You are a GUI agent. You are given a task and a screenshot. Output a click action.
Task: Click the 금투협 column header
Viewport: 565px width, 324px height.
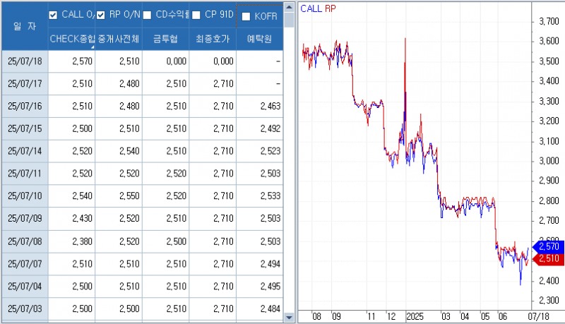[x=166, y=40]
